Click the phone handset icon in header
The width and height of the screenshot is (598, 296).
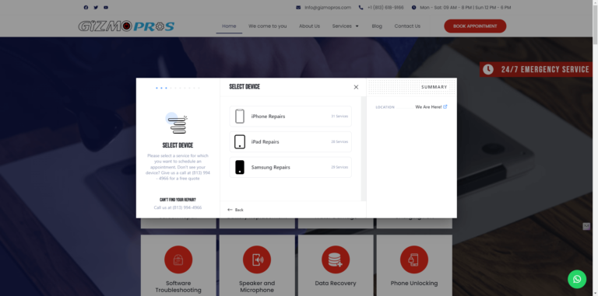point(361,7)
